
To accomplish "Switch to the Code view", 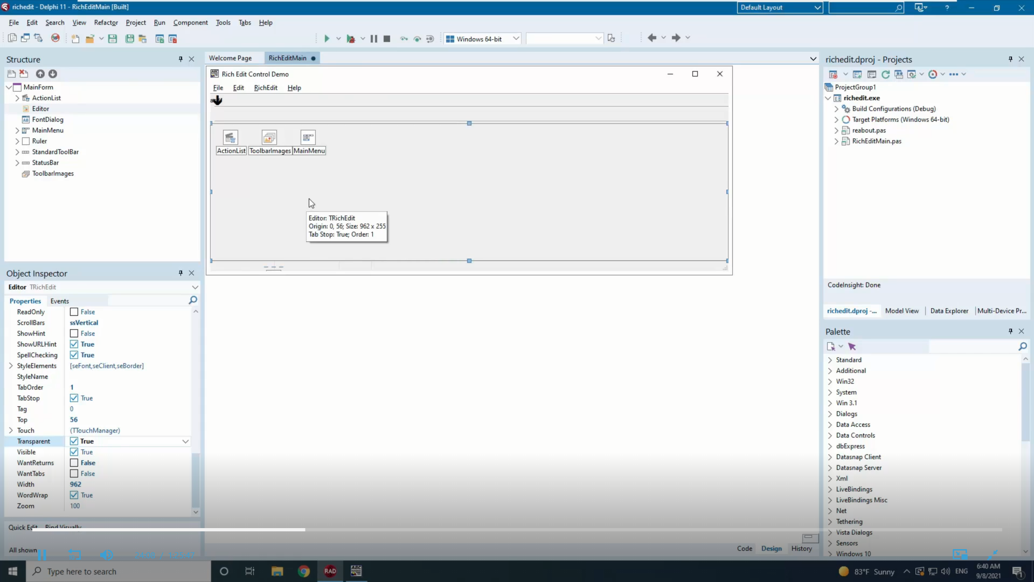I will click(744, 549).
